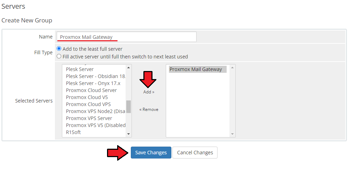Click Save Changes button
Viewport: 348px width, 169px height.
[x=151, y=153]
